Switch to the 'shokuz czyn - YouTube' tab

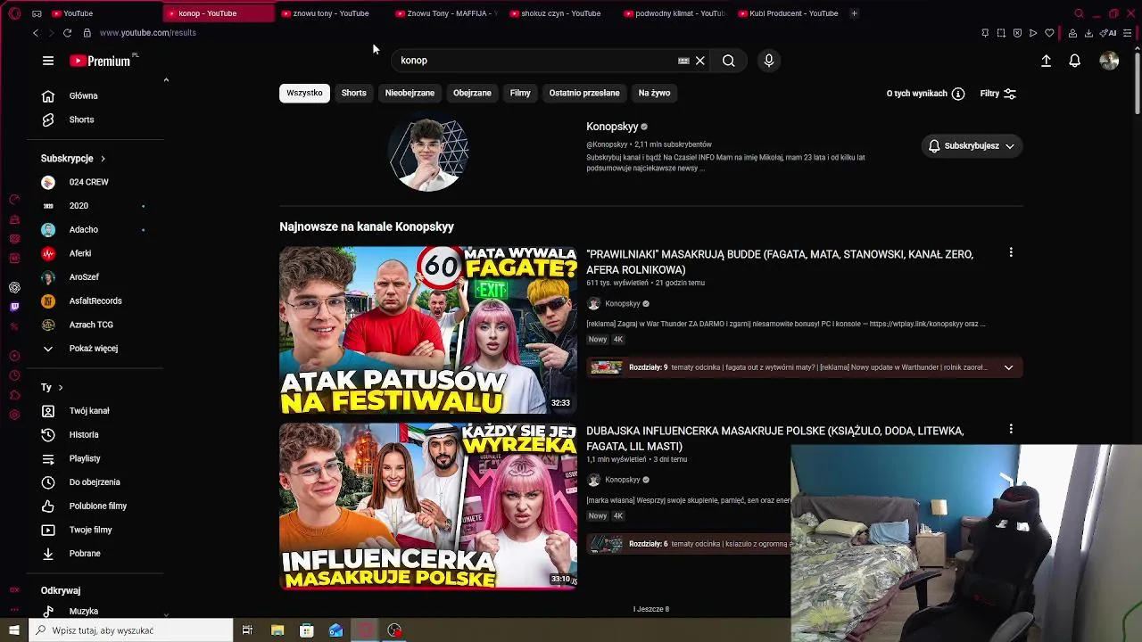click(560, 13)
